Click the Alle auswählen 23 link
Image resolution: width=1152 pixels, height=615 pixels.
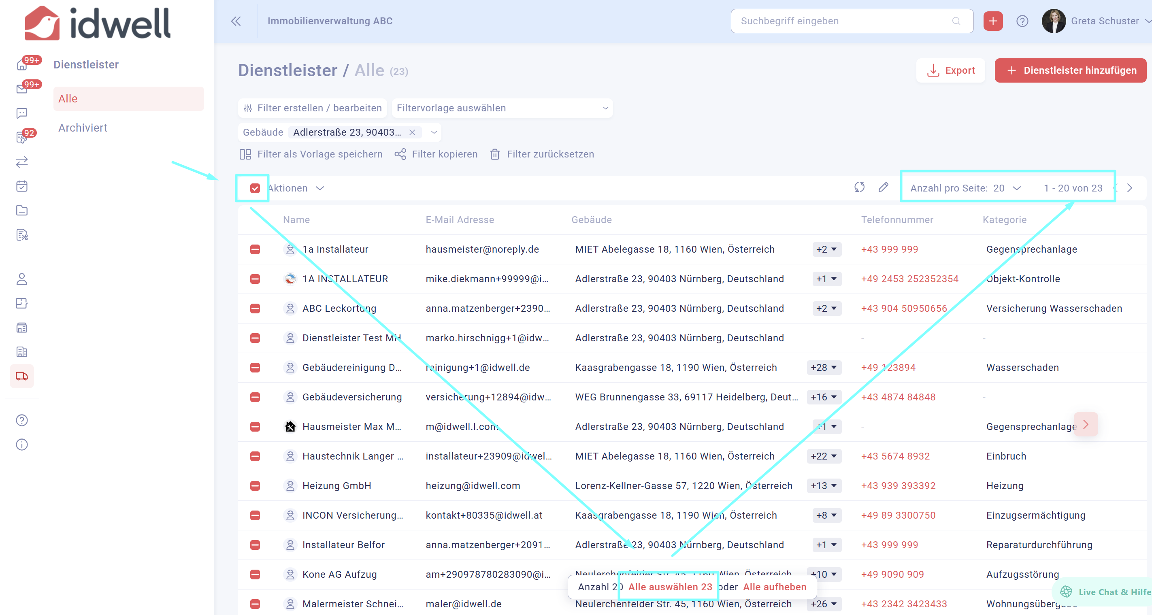point(669,587)
